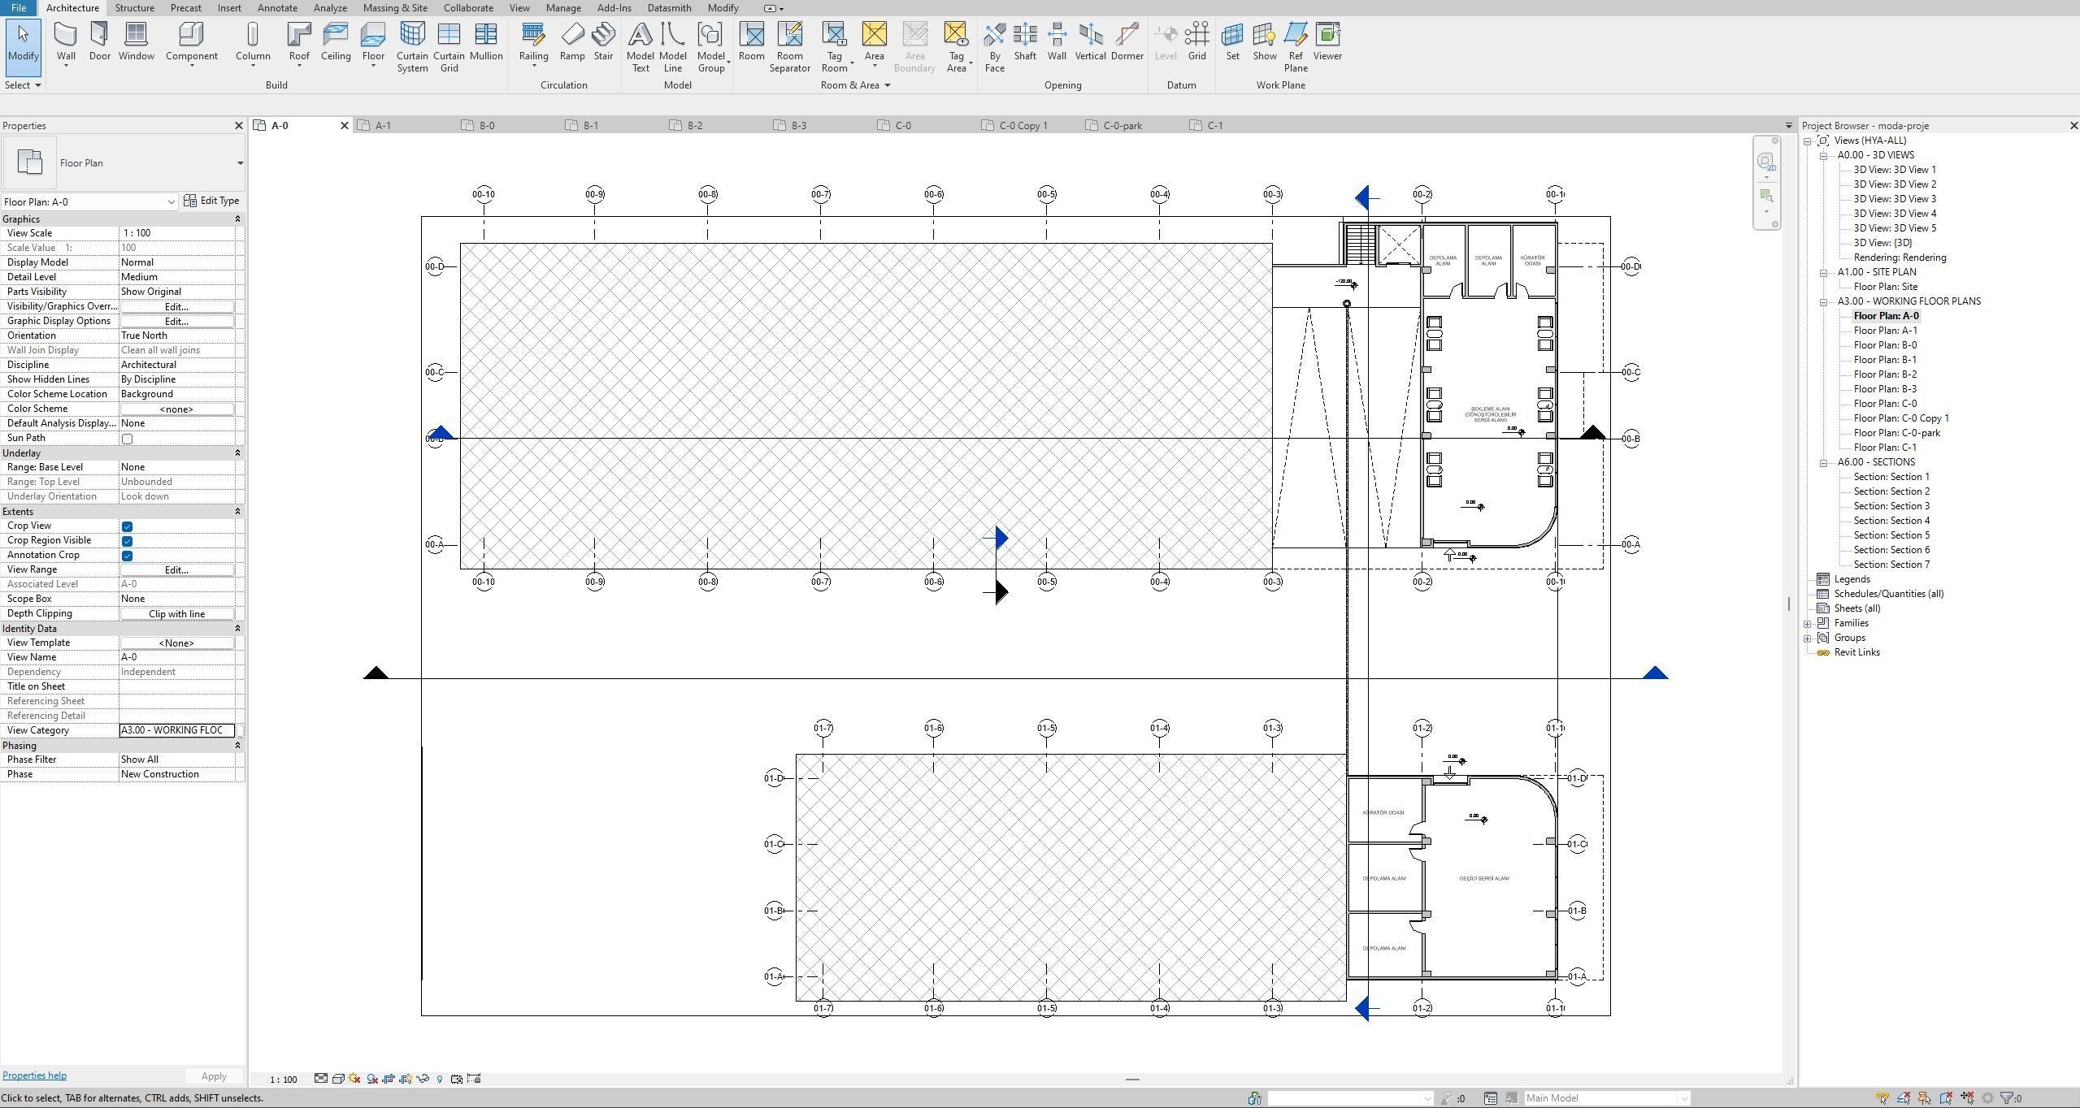The width and height of the screenshot is (2080, 1108).
Task: Disable the Annotation Crop checkbox
Action: point(127,556)
